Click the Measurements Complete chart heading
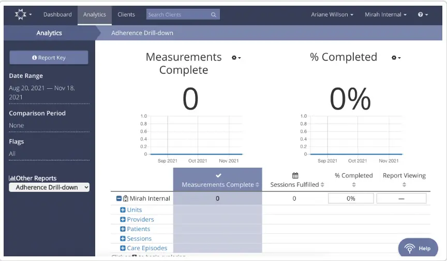Image resolution: width=447 pixels, height=261 pixels. 184,63
